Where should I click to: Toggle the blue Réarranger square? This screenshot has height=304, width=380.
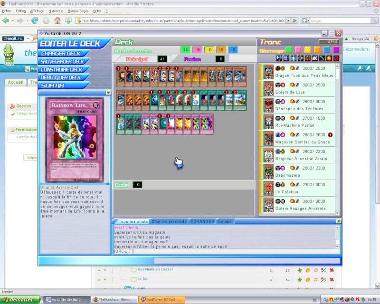click(x=326, y=50)
